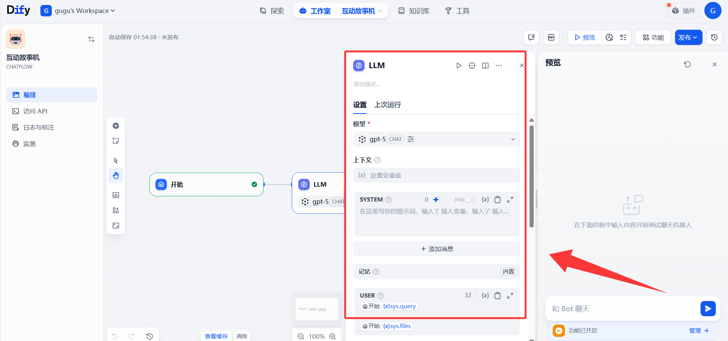This screenshot has height=341, width=728.
Task: Click the add node plus icon
Action: pyautogui.click(x=116, y=126)
